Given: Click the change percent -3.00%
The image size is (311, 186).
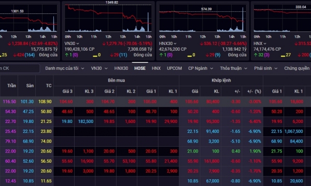Looking at the screenshot, I should tap(255, 102).
